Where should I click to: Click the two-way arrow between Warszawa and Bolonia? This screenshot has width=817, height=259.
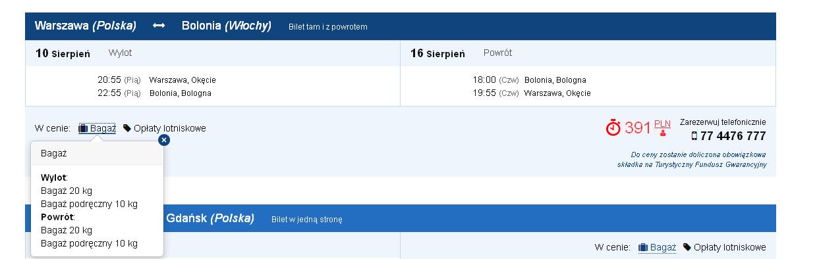159,26
